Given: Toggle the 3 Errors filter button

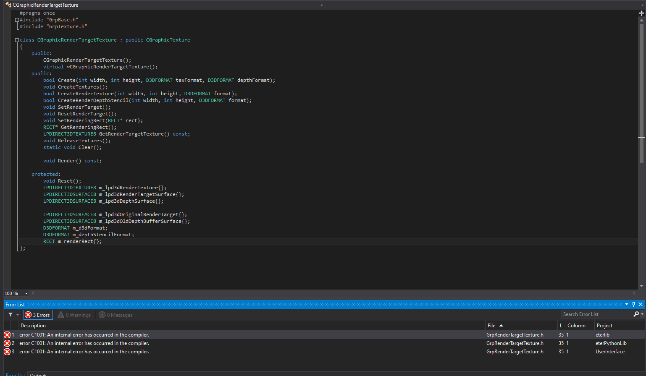Looking at the screenshot, I should pyautogui.click(x=37, y=314).
